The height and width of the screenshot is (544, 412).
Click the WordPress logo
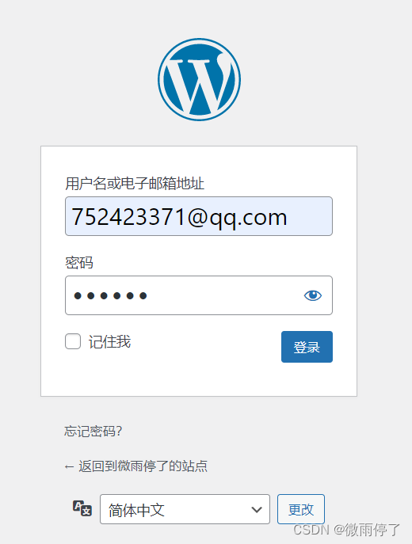(199, 79)
